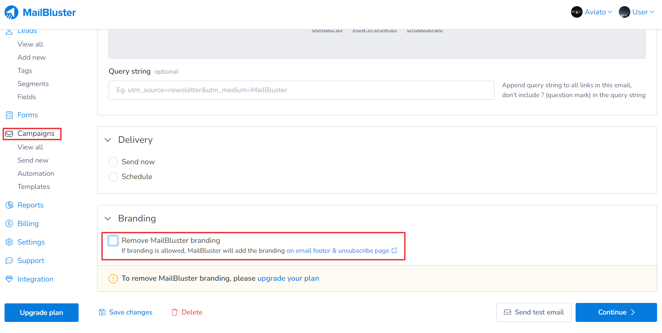
Task: Click the Settings gear icon
Action: click(x=9, y=242)
